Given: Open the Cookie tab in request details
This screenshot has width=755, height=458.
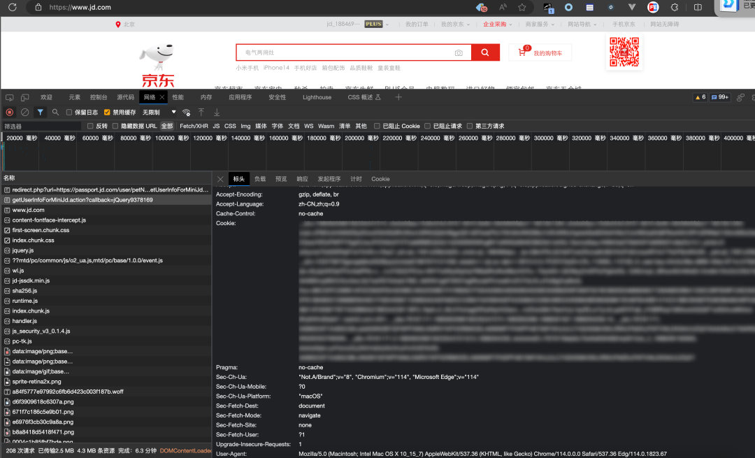Looking at the screenshot, I should coord(380,179).
